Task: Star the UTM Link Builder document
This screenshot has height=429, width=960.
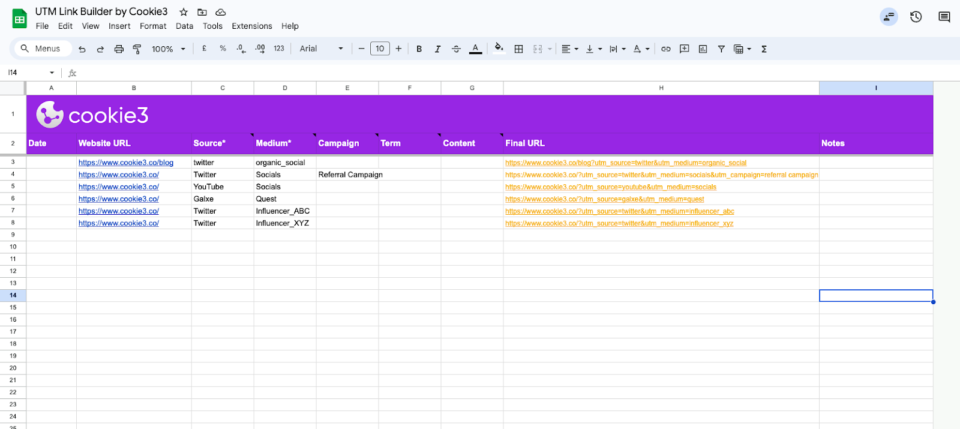Action: pos(184,12)
